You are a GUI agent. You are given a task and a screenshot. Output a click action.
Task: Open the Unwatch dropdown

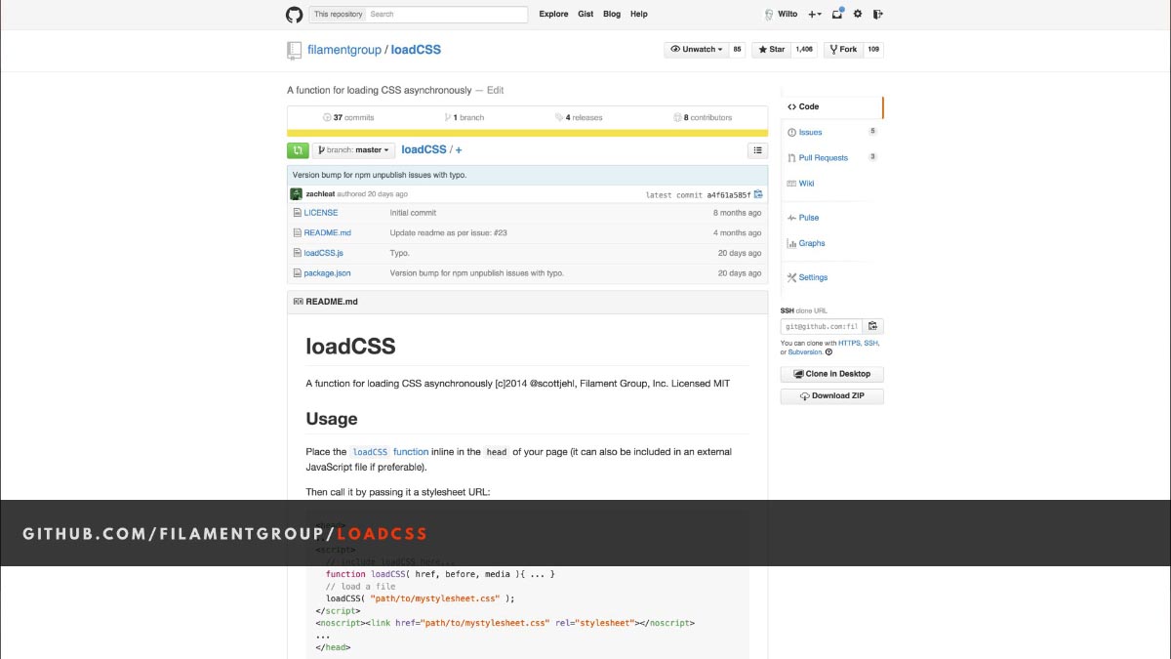click(696, 49)
